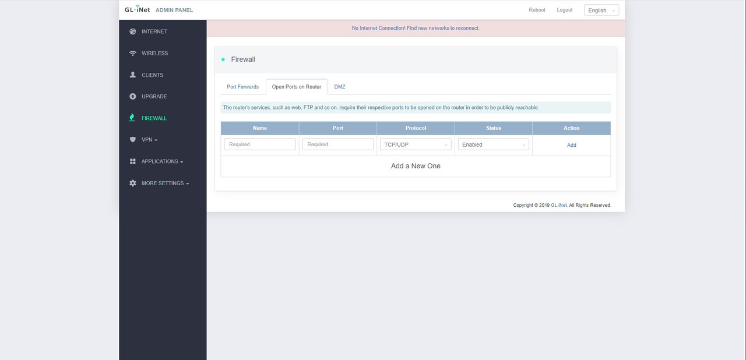Click the No Internet Connection banner
The height and width of the screenshot is (360, 746).
(x=416, y=28)
